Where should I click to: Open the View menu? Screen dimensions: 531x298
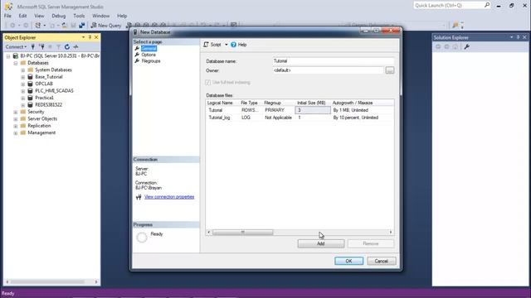[39, 16]
